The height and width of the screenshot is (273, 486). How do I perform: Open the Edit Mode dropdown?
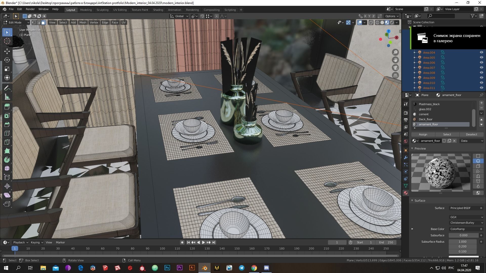(16, 22)
